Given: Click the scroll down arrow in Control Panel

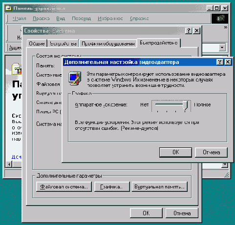Looking at the screenshot, I should point(225,164).
